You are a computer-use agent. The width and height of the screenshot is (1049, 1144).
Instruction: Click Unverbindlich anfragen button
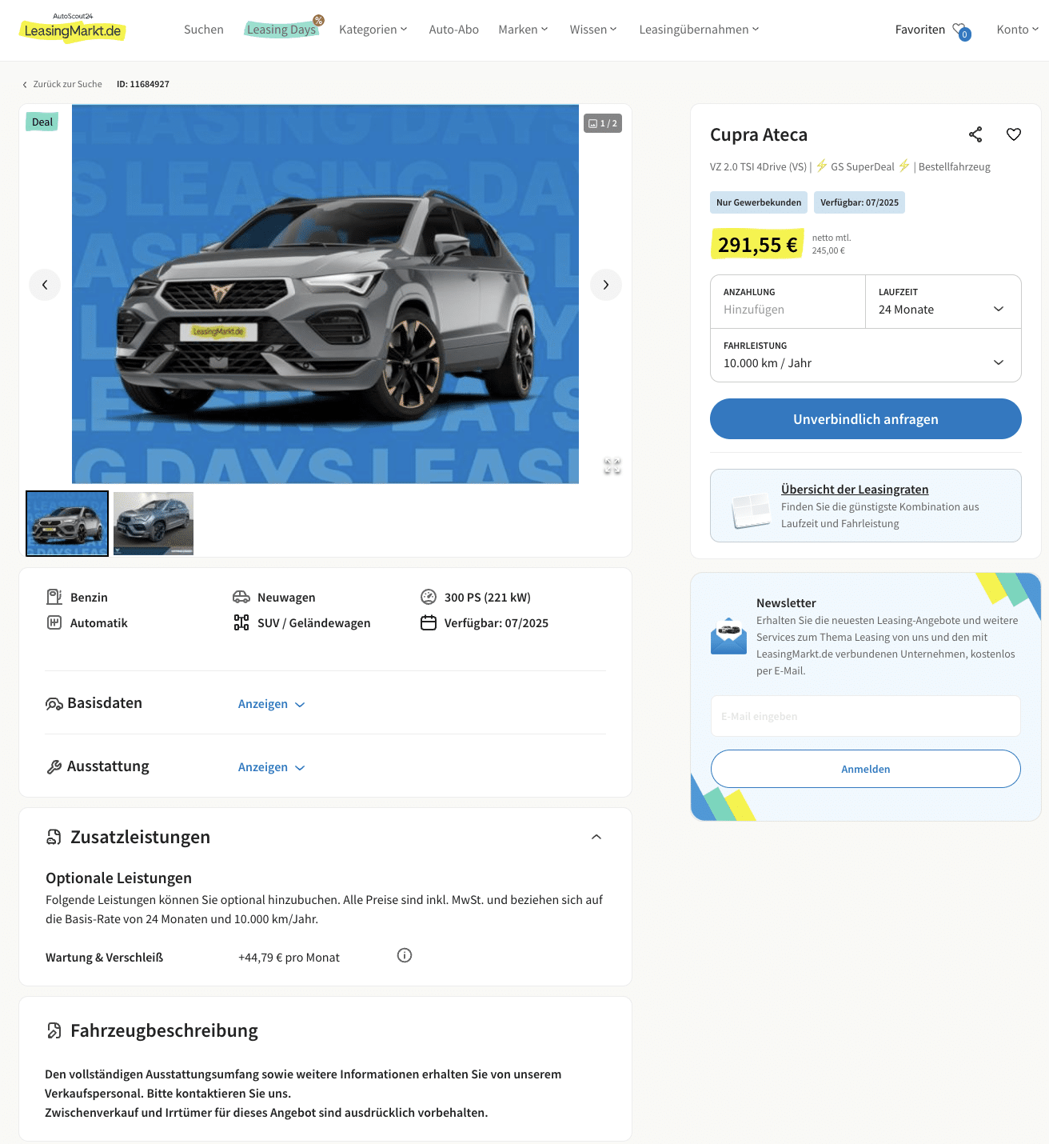tap(866, 419)
